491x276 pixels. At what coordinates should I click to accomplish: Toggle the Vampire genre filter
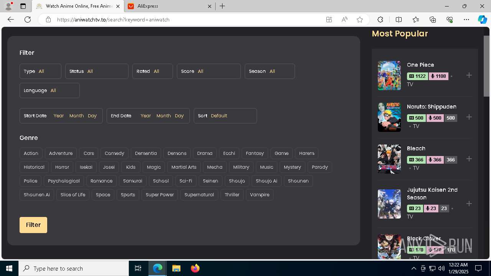(260, 195)
